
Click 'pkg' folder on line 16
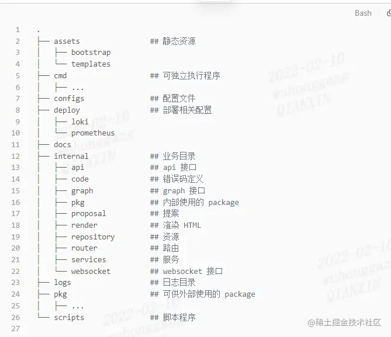(x=78, y=203)
